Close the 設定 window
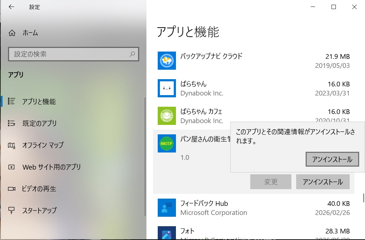365x240 pixels. [354, 7]
